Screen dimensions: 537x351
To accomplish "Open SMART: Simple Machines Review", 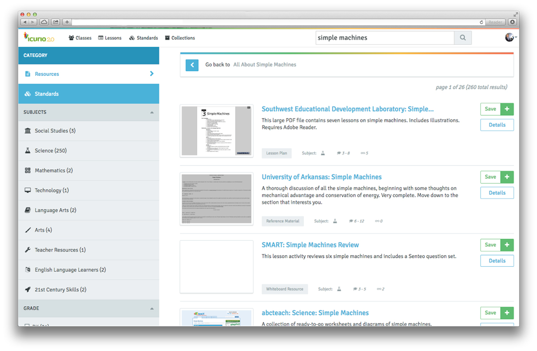I will coord(310,245).
